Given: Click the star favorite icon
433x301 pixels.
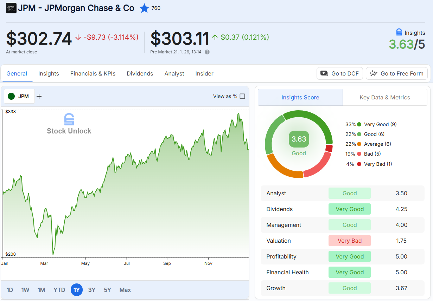Looking at the screenshot, I should tap(144, 8).
